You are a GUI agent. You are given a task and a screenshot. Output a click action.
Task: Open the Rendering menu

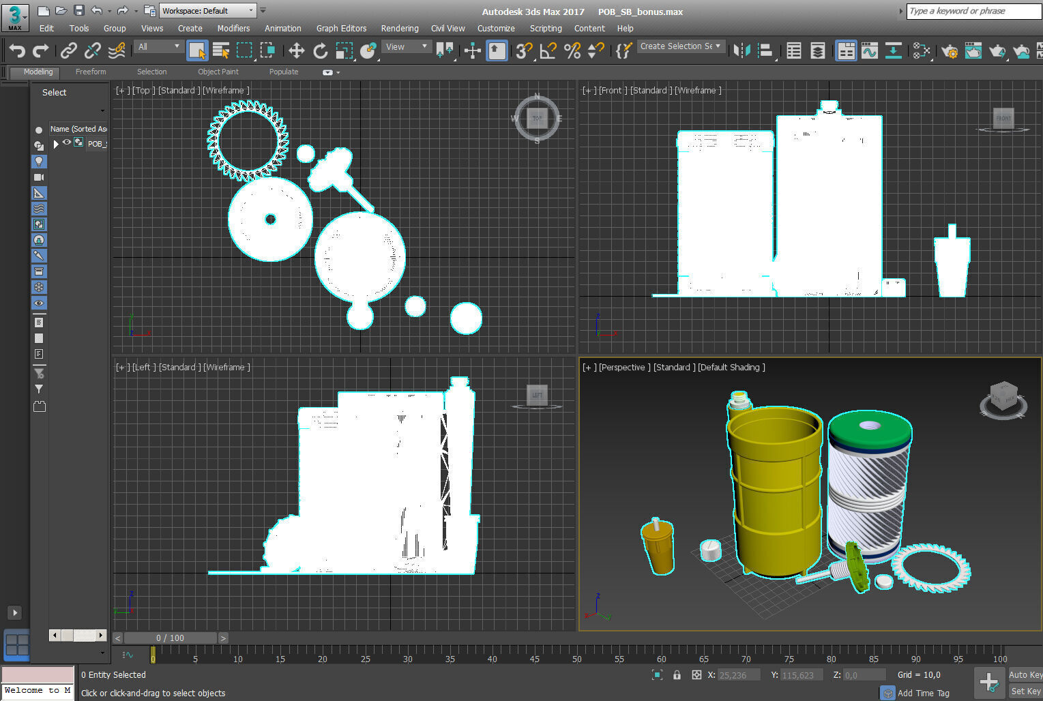pyautogui.click(x=400, y=29)
